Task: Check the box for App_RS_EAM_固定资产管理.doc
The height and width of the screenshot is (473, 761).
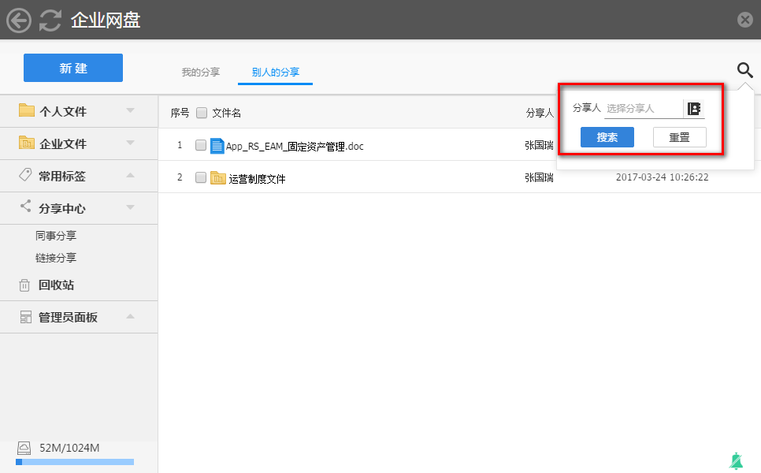Action: pos(201,146)
